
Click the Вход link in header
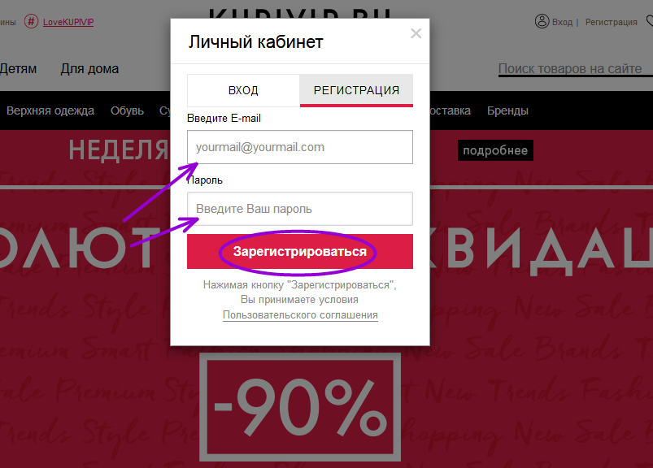click(x=562, y=22)
